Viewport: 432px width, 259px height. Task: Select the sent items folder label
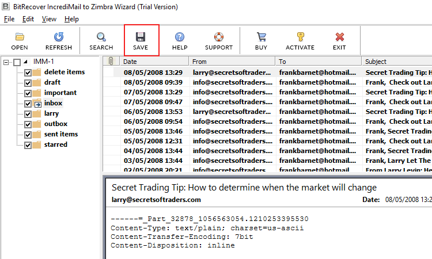[x=61, y=134]
